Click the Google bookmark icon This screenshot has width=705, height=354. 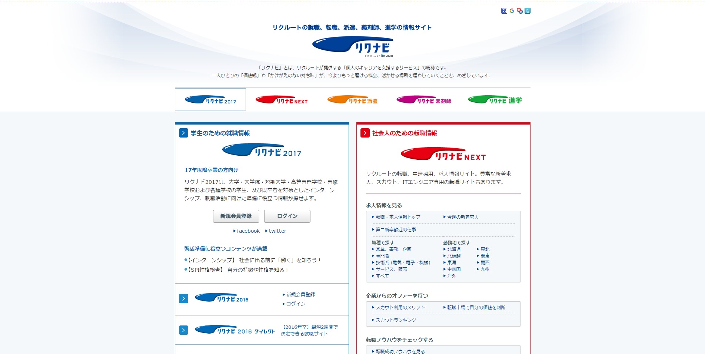point(512,11)
